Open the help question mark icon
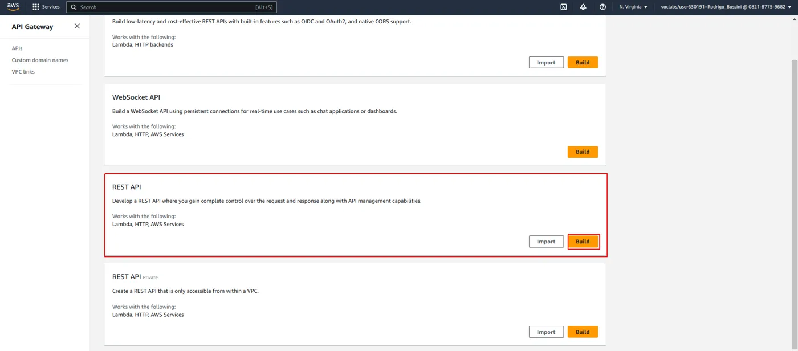 [602, 7]
